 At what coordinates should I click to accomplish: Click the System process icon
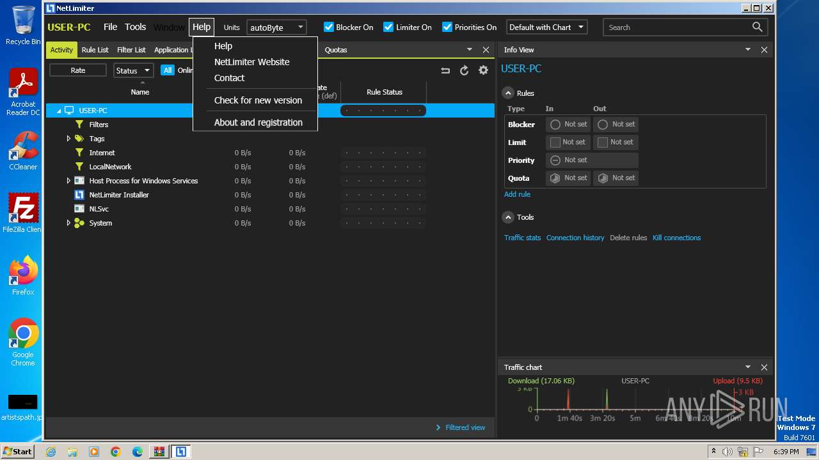click(79, 223)
